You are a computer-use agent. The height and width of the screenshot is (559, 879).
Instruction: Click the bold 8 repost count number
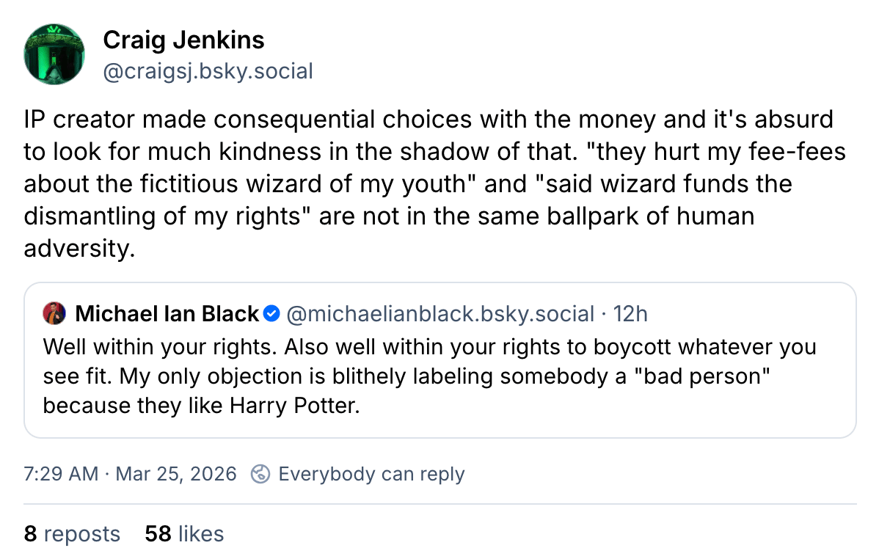click(29, 534)
